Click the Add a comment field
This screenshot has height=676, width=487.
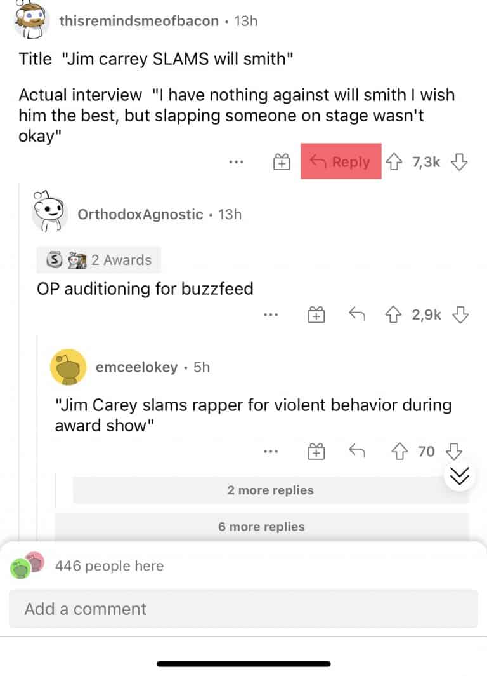(243, 609)
